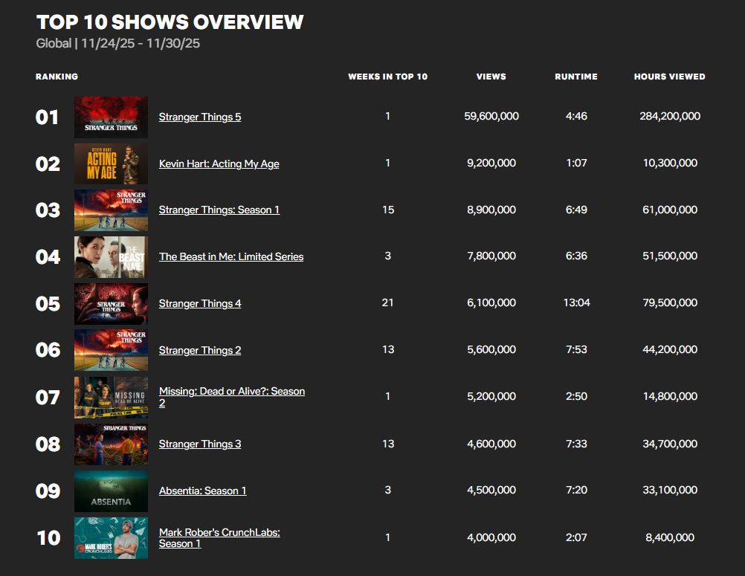Screen dimensions: 745x576
Task: Open the Absentia poster thumbnail
Action: 111,491
